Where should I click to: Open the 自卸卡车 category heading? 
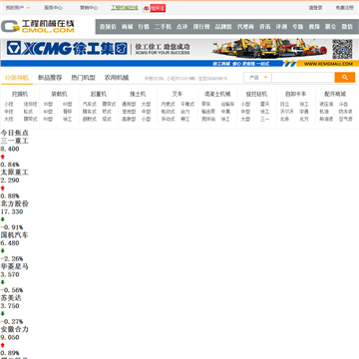pos(295,94)
